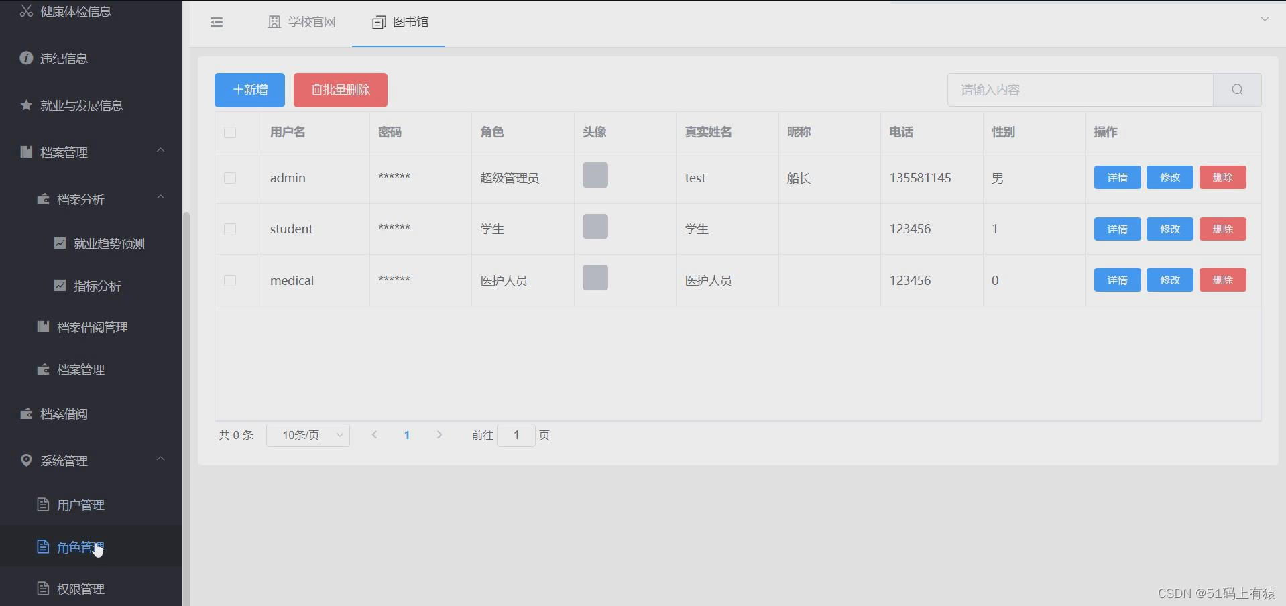Expand the top-right chevron dropdown
This screenshot has width=1286, height=606.
[x=1265, y=19]
